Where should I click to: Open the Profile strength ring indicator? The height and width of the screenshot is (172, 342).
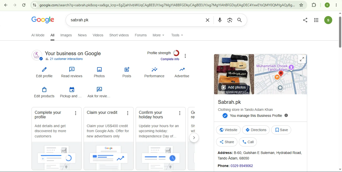[x=176, y=53]
